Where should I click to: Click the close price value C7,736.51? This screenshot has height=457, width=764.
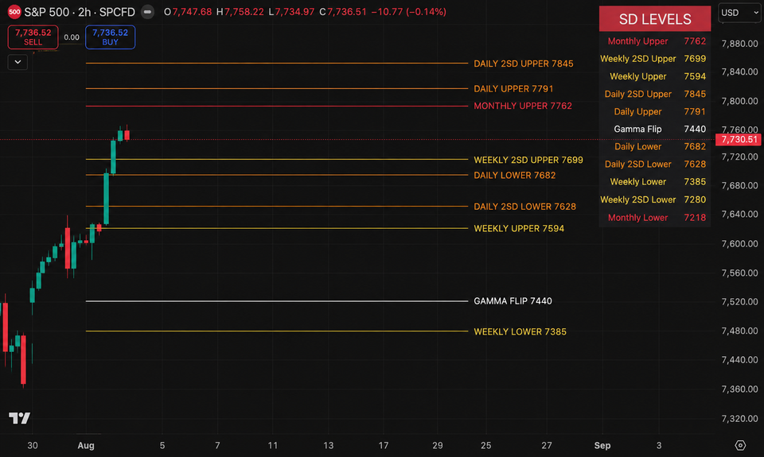tap(342, 12)
